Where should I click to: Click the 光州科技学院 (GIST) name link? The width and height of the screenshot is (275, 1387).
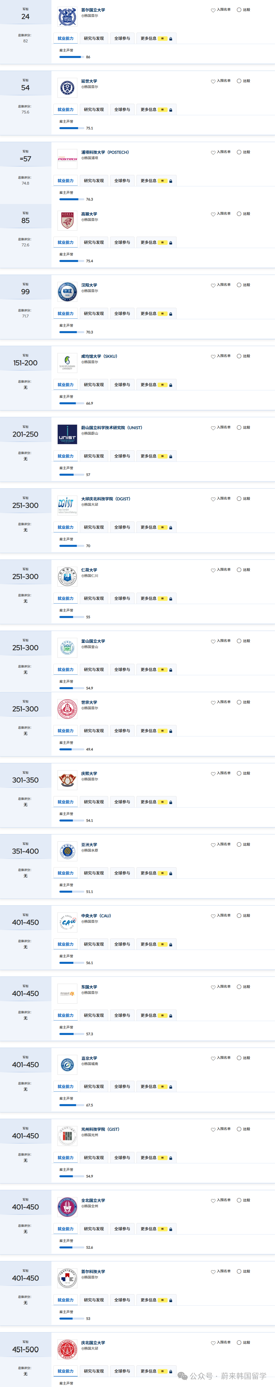pos(100,1129)
